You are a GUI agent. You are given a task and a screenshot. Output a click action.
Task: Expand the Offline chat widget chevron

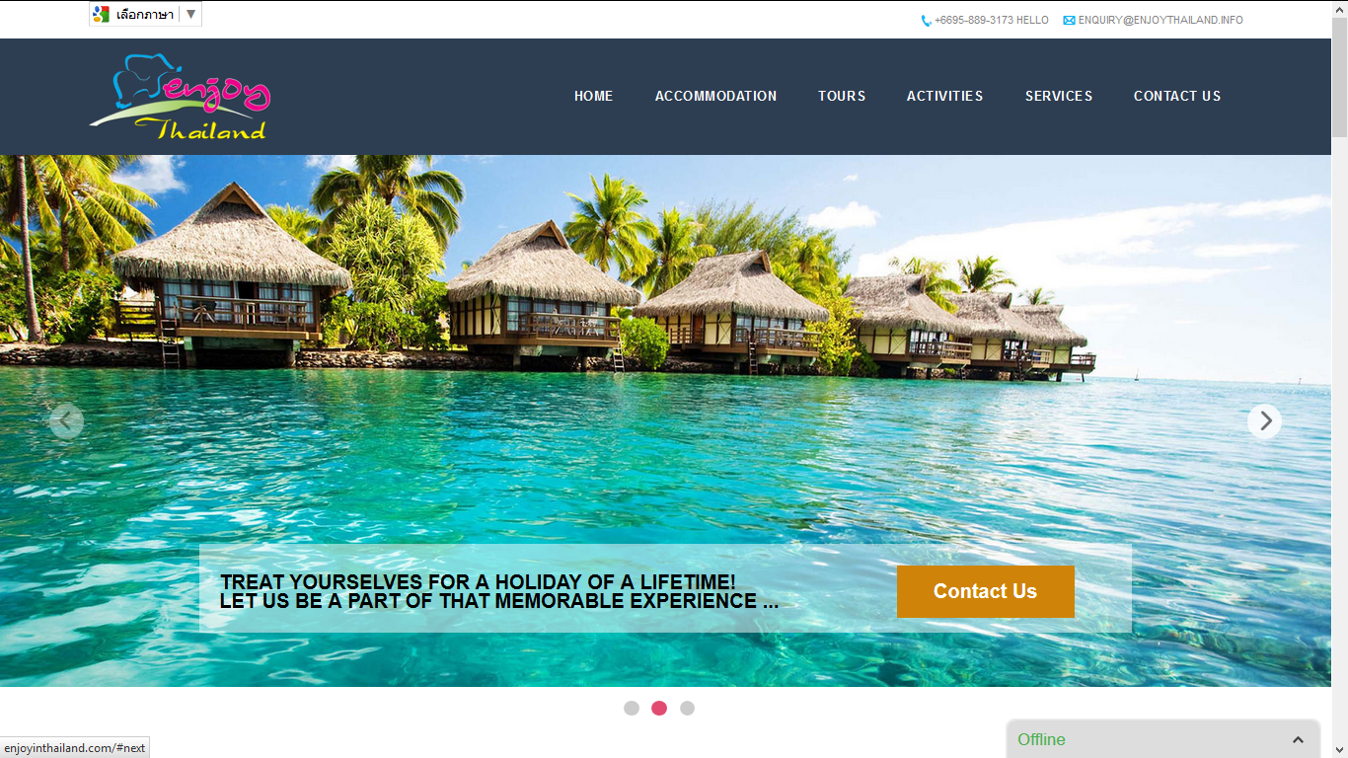point(1298,739)
